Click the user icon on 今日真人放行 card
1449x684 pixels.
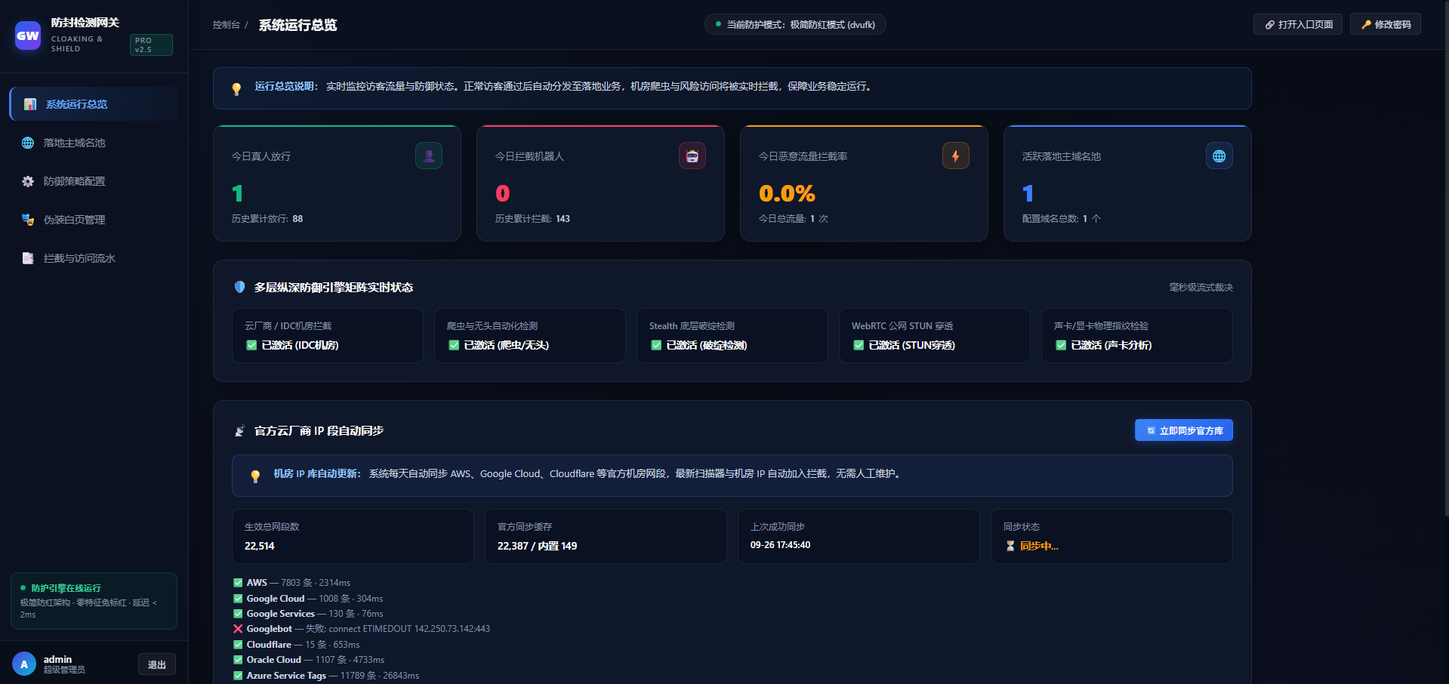[429, 156]
